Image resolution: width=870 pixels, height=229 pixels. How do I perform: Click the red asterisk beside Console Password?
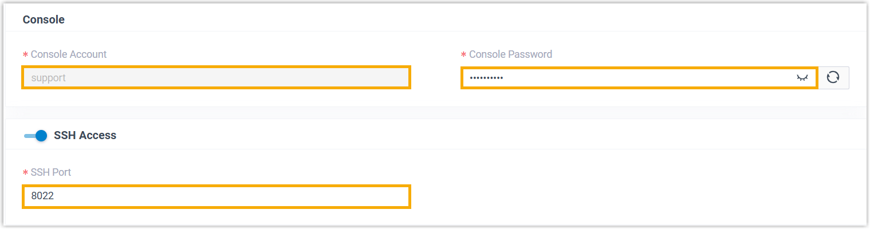point(463,55)
